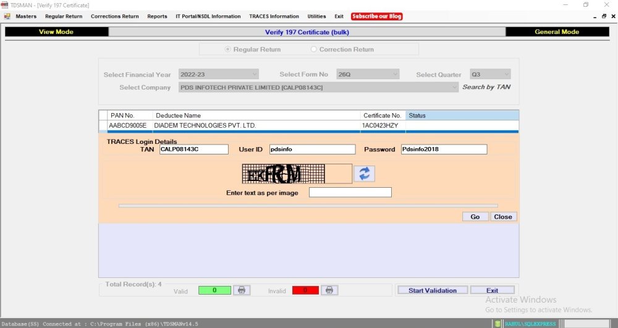The width and height of the screenshot is (618, 328).
Task: Click the TDSMAN app icon in title bar
Action: tap(4, 5)
